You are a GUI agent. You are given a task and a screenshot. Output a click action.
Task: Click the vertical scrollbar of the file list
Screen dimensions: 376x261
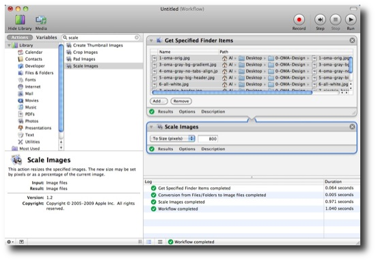[x=351, y=65]
